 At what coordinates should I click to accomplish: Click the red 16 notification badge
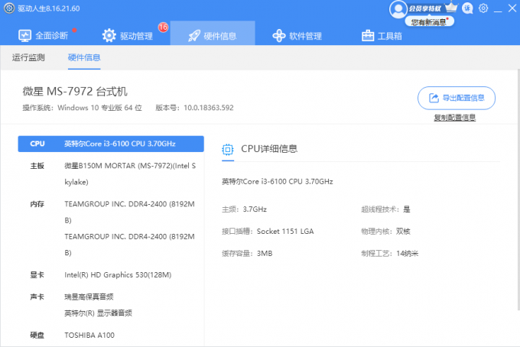163,28
